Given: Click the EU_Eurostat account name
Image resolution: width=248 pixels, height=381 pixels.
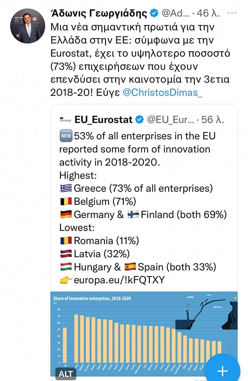Looking at the screenshot, I should (x=104, y=119).
